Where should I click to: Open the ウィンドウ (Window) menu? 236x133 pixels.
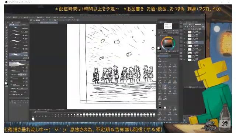pyautogui.click(x=63, y=17)
